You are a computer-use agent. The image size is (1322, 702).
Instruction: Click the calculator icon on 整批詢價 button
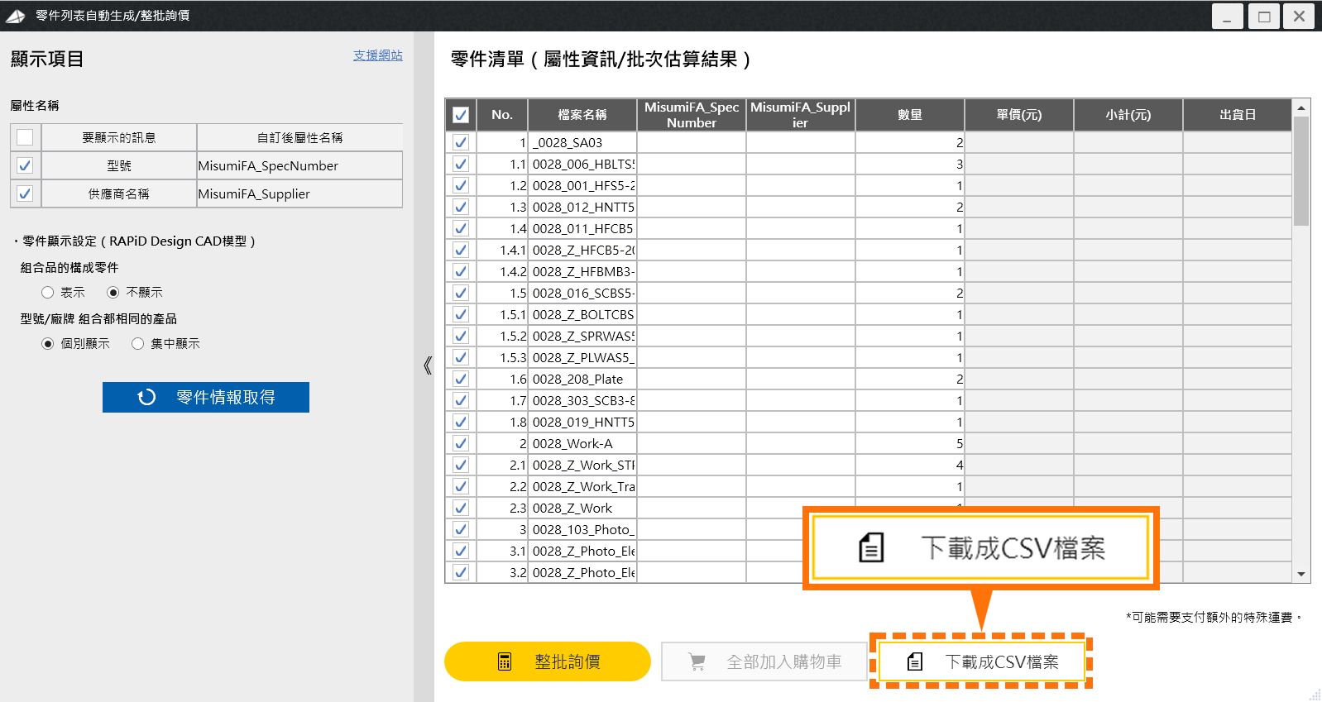coord(505,661)
